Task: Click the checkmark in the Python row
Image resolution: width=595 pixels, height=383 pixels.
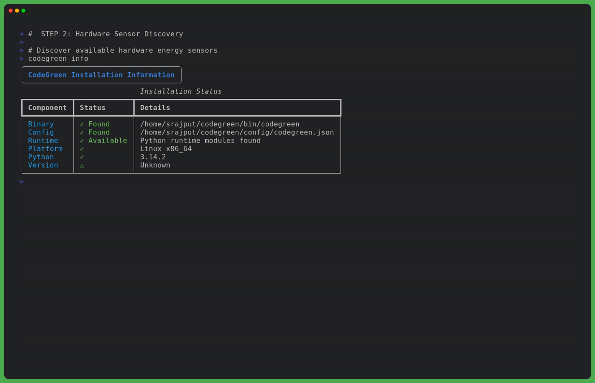Action: 82,157
